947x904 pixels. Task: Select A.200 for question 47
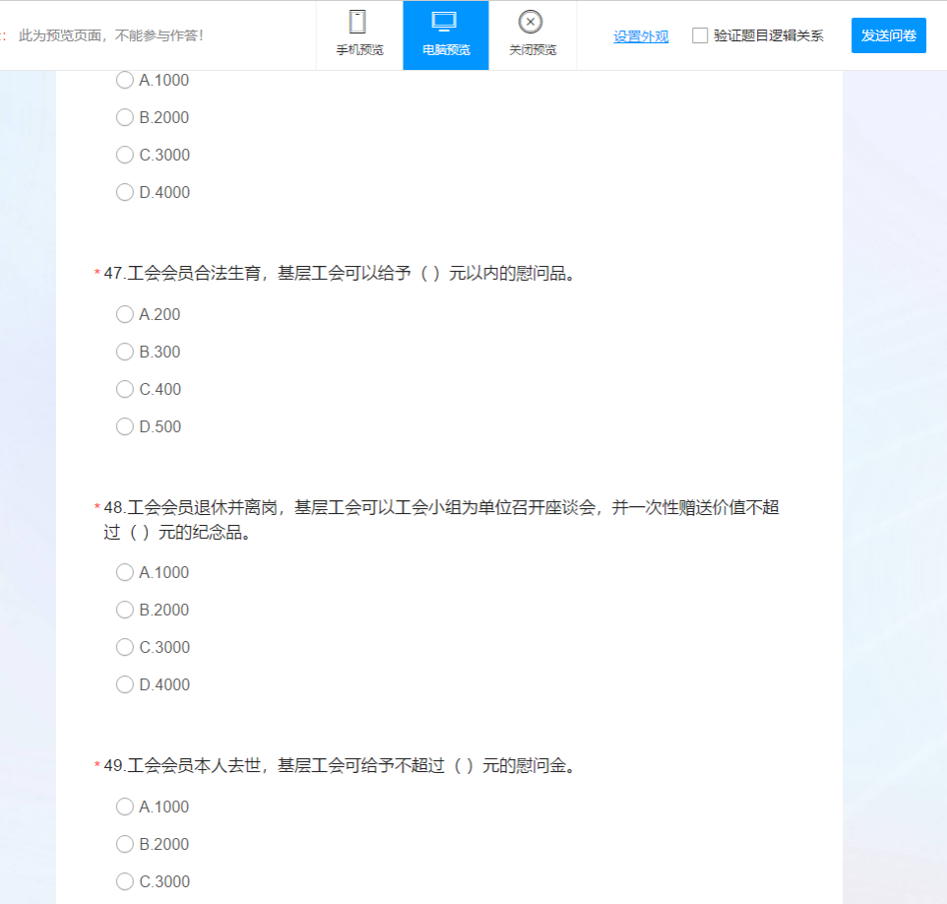coord(125,314)
